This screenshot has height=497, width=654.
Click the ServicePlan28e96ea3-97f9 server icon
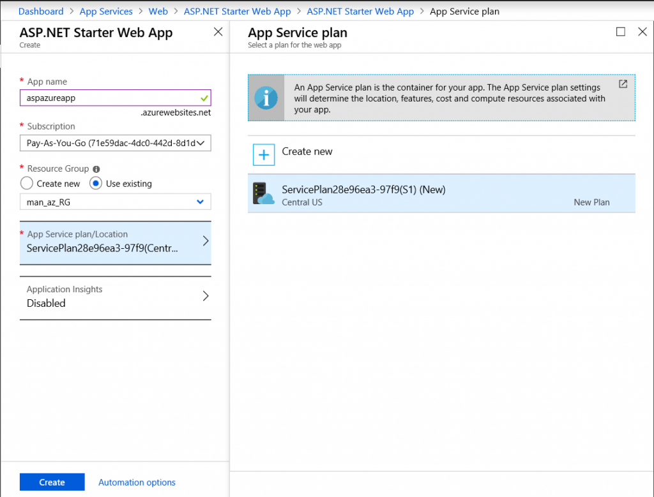[x=263, y=193]
